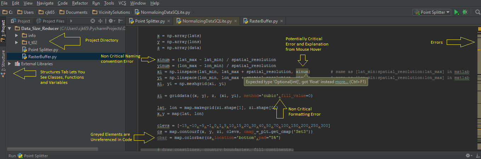Screen dimensions: 481x159
Task: Click the '# draw coastlines' comment line
Action: 225,150
